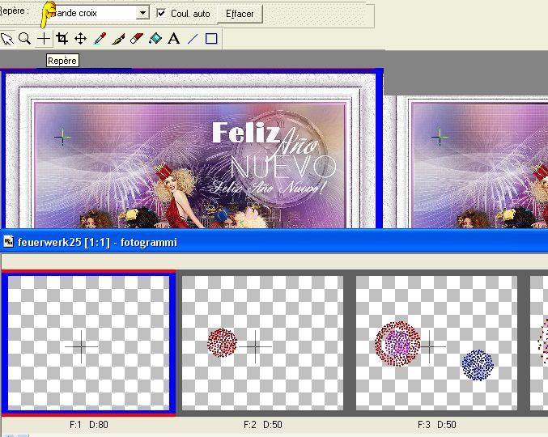This screenshot has height=437, width=548.
Task: Select the Move tool
Action: pyautogui.click(x=81, y=38)
